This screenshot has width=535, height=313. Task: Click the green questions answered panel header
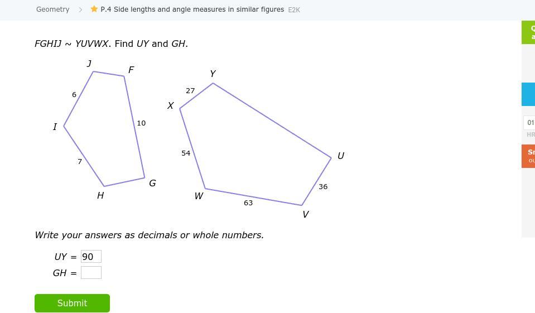coord(528,32)
